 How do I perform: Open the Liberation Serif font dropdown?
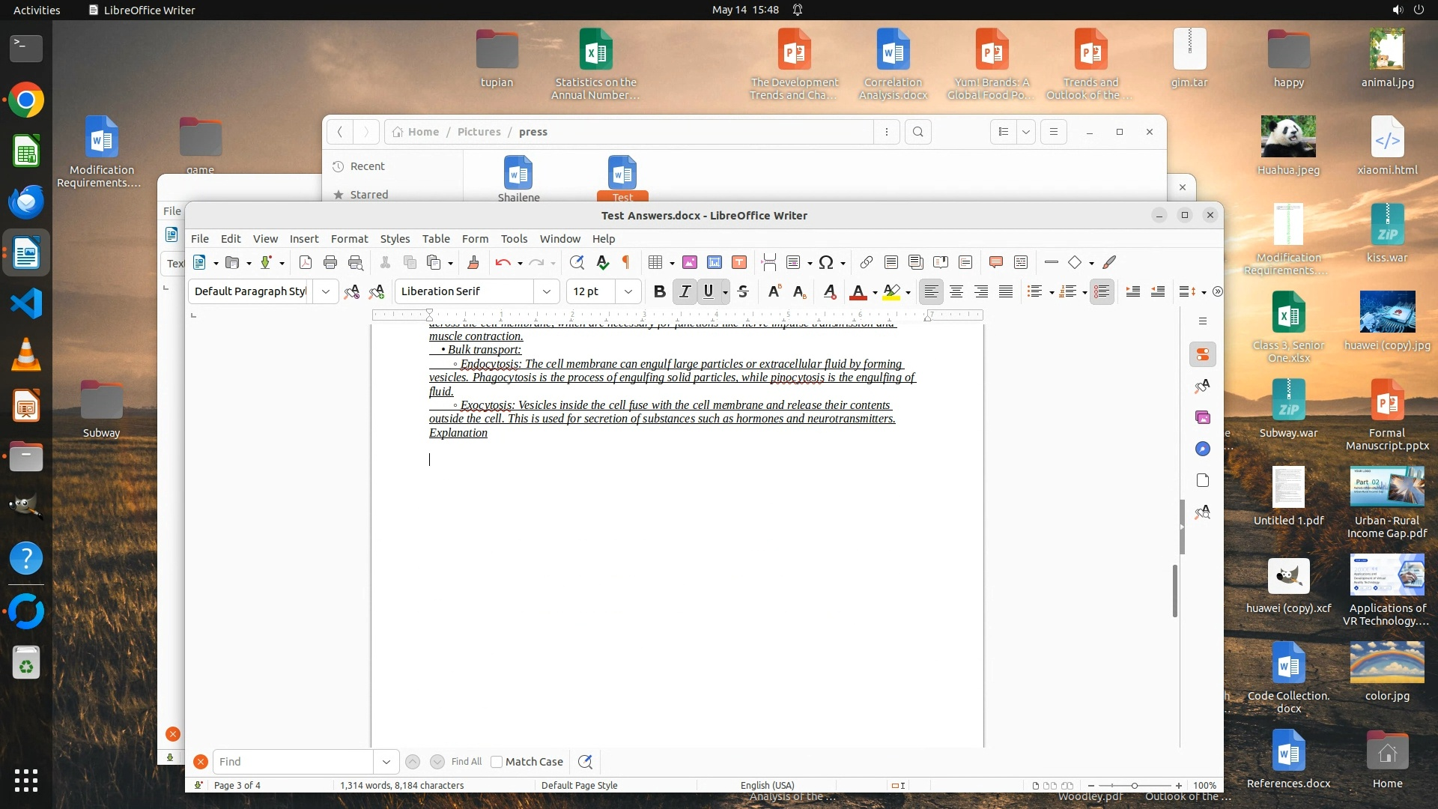coord(547,291)
